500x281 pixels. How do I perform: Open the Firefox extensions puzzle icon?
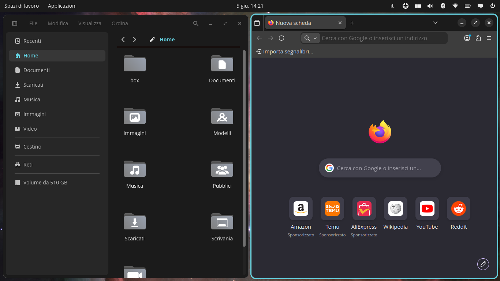[x=478, y=38]
